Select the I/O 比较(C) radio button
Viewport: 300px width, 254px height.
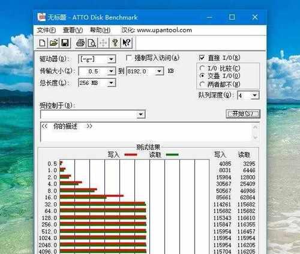[202, 68]
